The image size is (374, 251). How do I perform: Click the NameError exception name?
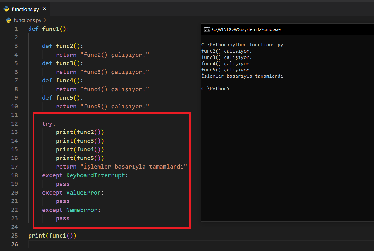82,210
